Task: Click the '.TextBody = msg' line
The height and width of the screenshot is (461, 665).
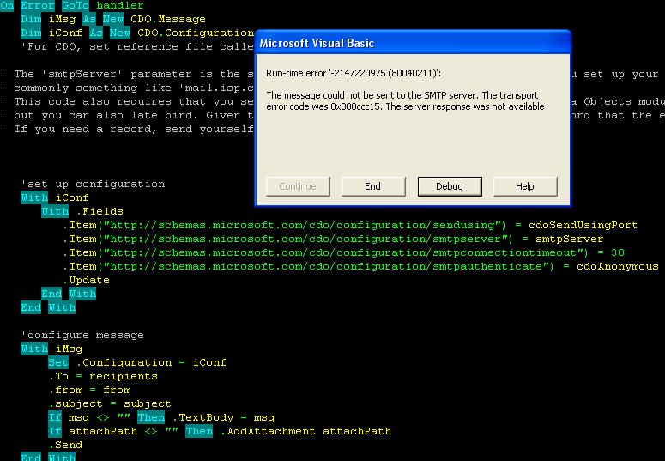Action: pyautogui.click(x=161, y=417)
